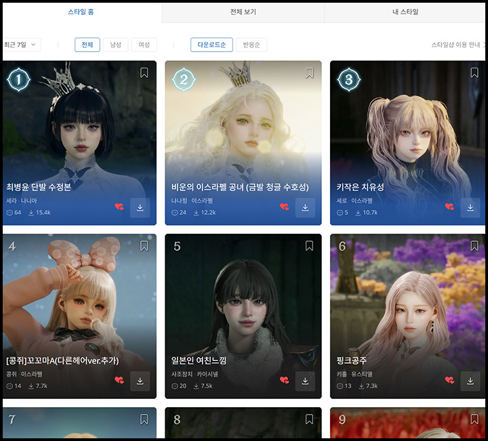Download the 비운의 이스라펠 공녀 style
Viewport: 488px width, 441px height.
[x=305, y=207]
